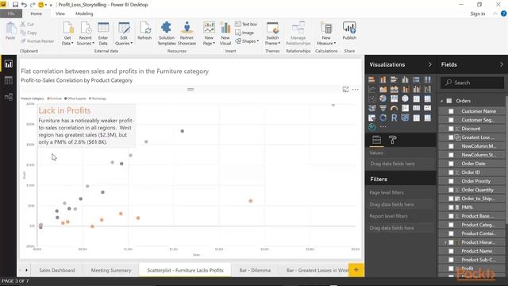Switch to the View ribbon tab

coord(60,14)
